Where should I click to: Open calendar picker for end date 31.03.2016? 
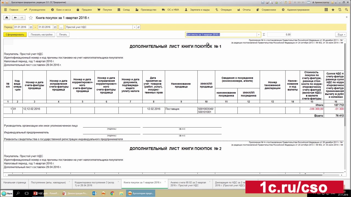click(55, 27)
